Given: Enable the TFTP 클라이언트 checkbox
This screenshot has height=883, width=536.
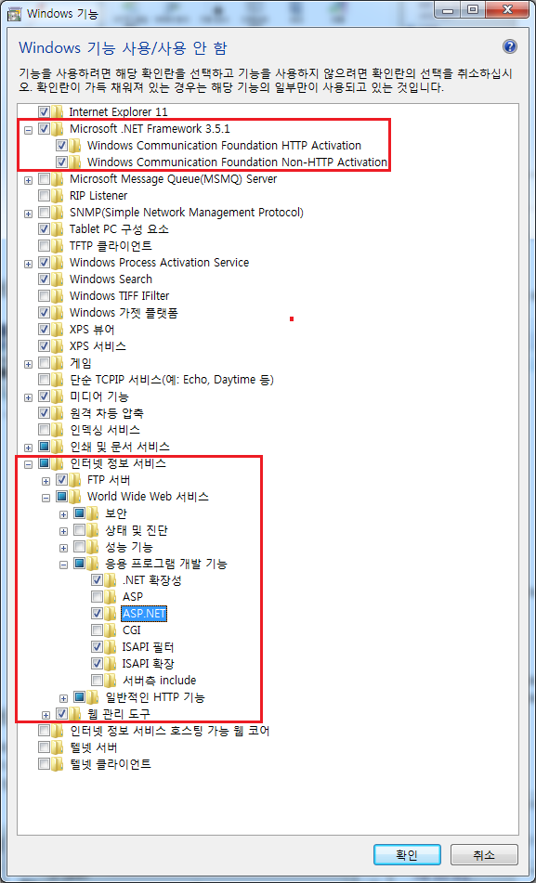Looking at the screenshot, I should (44, 245).
